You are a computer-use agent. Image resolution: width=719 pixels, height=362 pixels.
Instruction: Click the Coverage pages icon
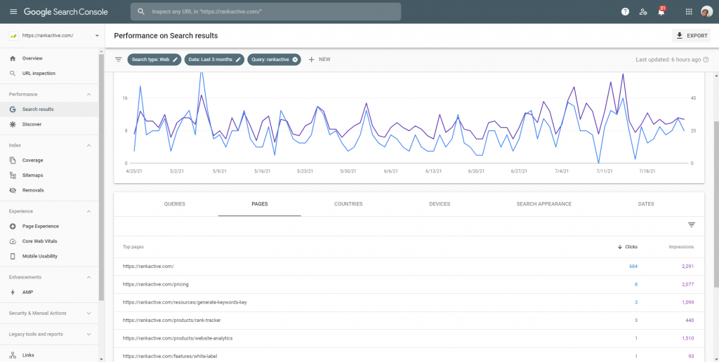pos(13,161)
